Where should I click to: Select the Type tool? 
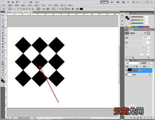pyautogui.click(x=3, y=58)
